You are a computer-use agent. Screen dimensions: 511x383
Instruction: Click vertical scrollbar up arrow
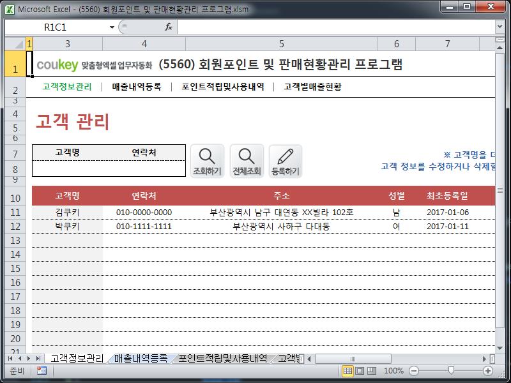click(500, 48)
